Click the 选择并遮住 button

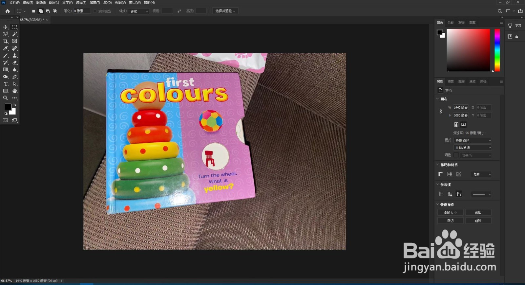[225, 11]
